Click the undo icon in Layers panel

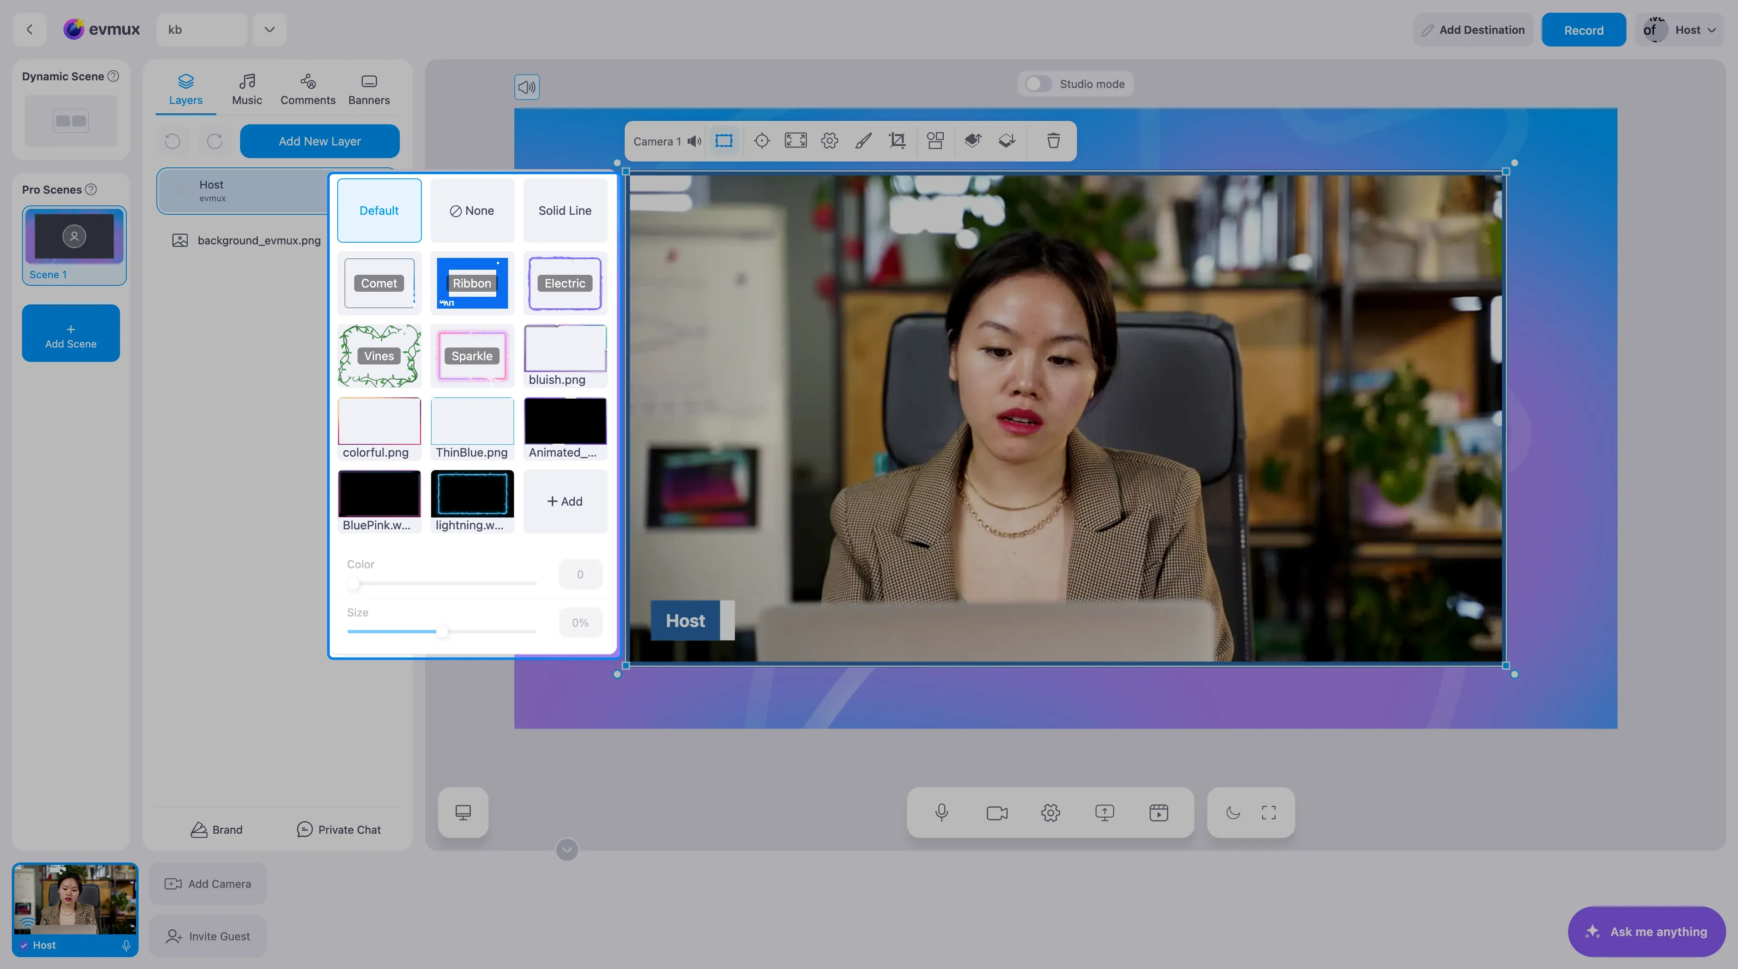click(173, 141)
